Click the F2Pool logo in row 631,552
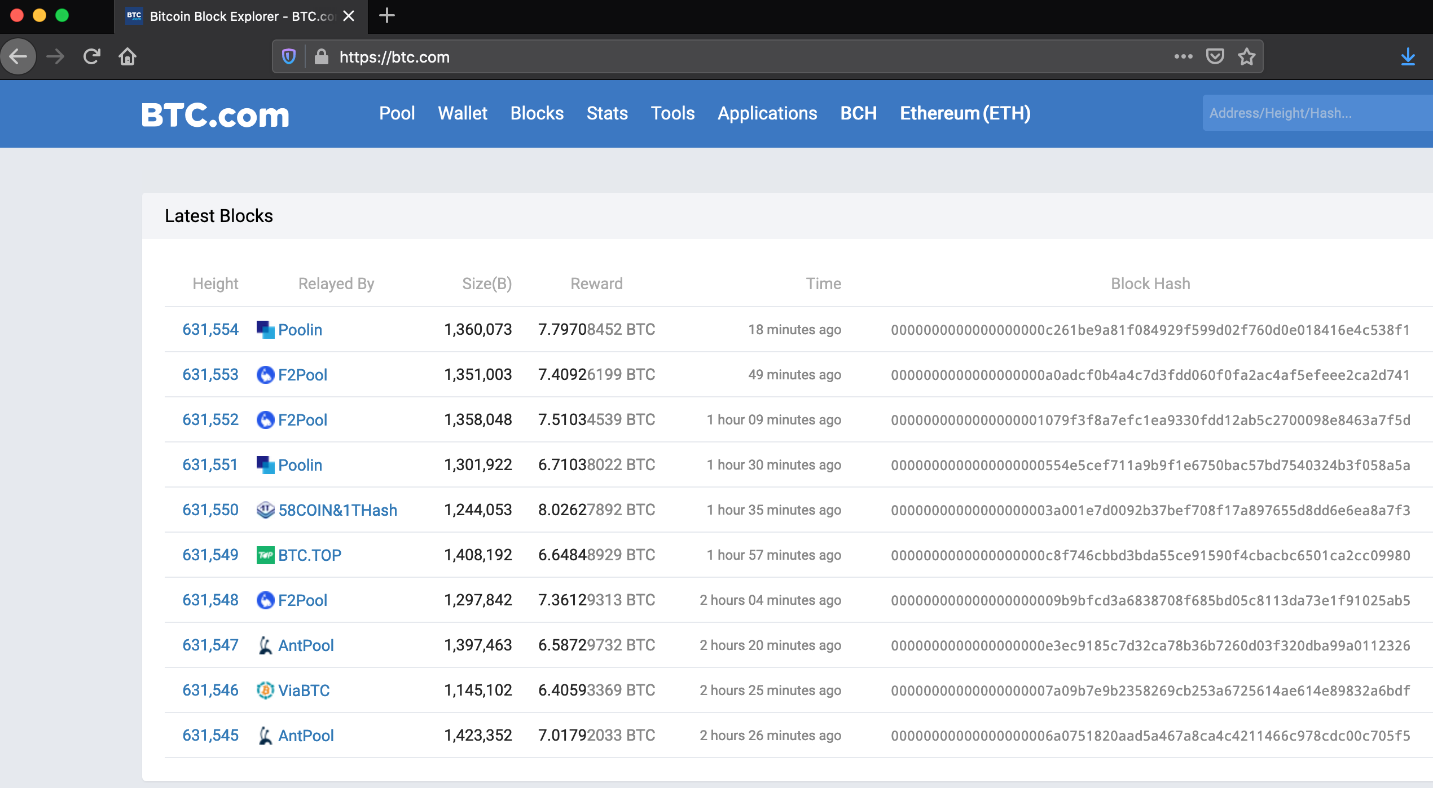The image size is (1433, 788). (266, 420)
